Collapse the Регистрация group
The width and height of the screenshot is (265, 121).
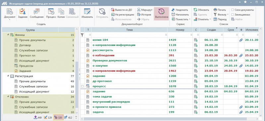point(8,76)
